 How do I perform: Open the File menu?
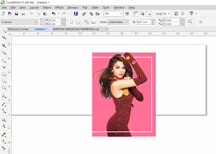4,7
